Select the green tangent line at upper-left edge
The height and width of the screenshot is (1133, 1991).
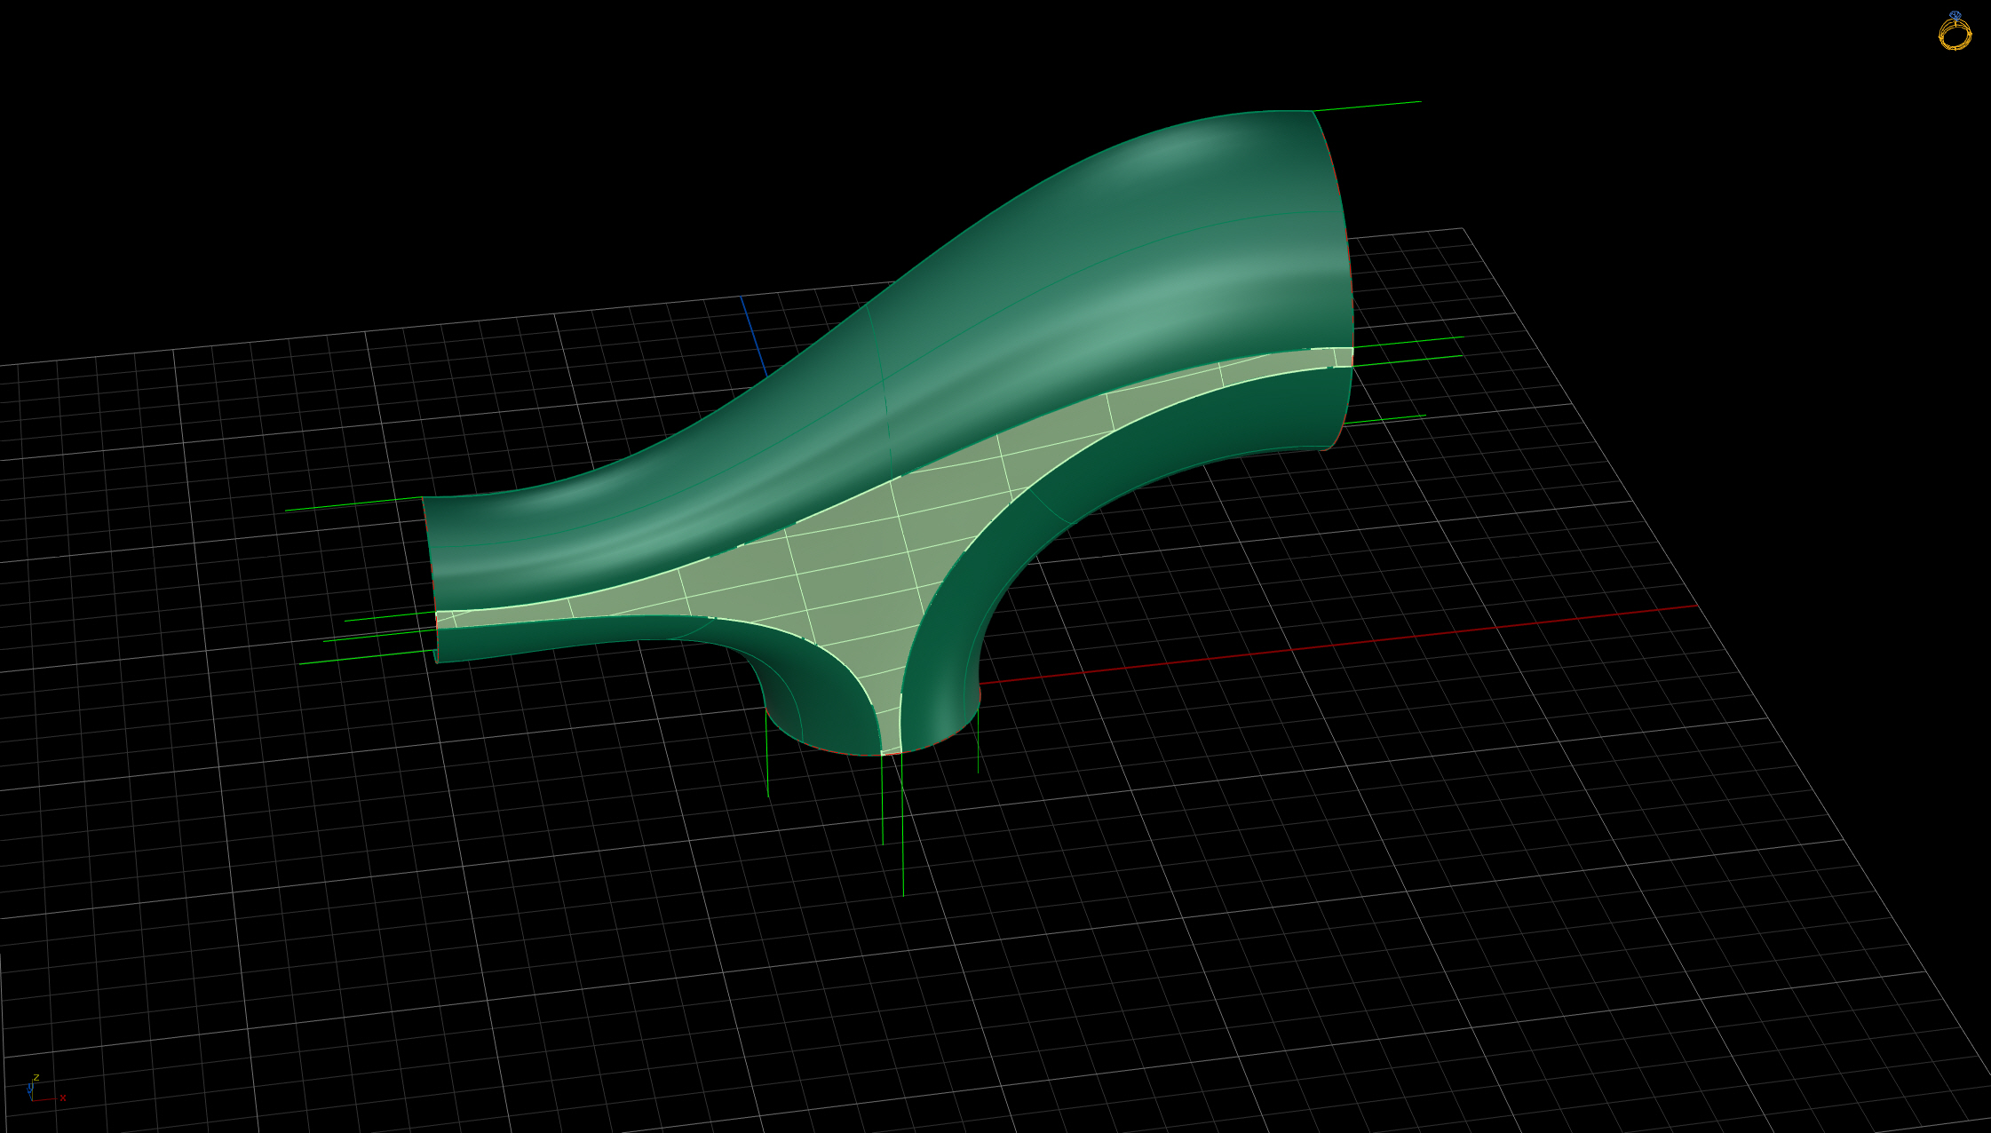[x=353, y=503]
